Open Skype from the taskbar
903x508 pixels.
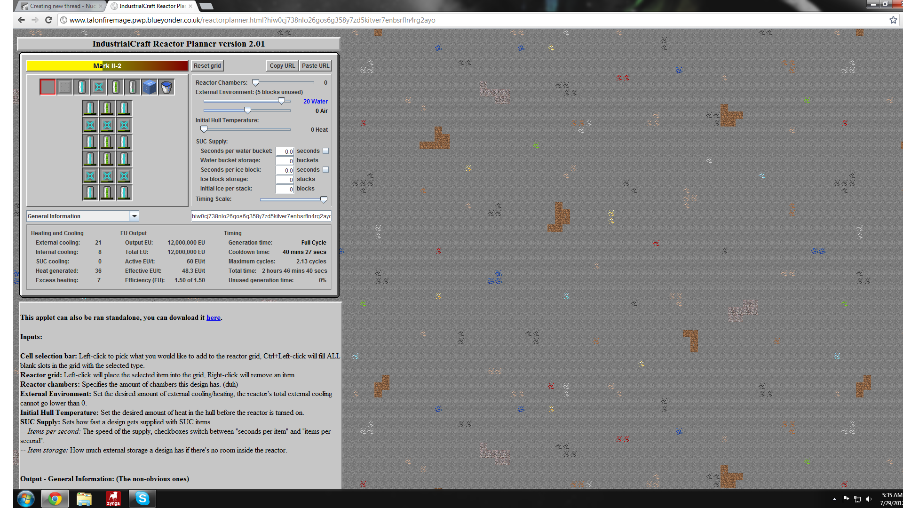142,499
